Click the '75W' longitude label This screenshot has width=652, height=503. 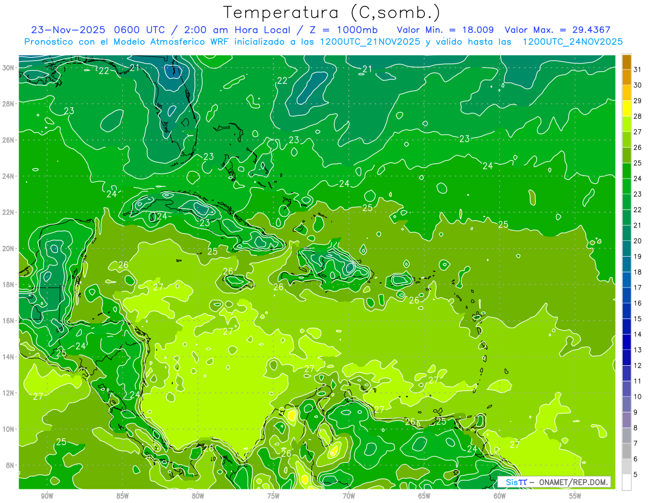(273, 496)
